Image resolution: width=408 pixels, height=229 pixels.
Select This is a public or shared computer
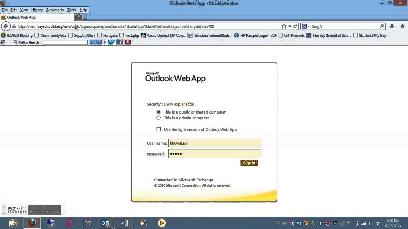click(158, 112)
